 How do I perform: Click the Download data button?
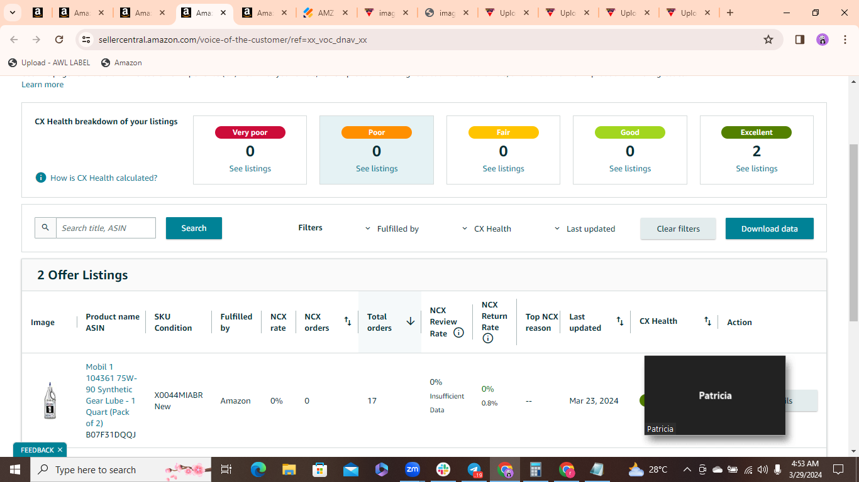pos(770,228)
